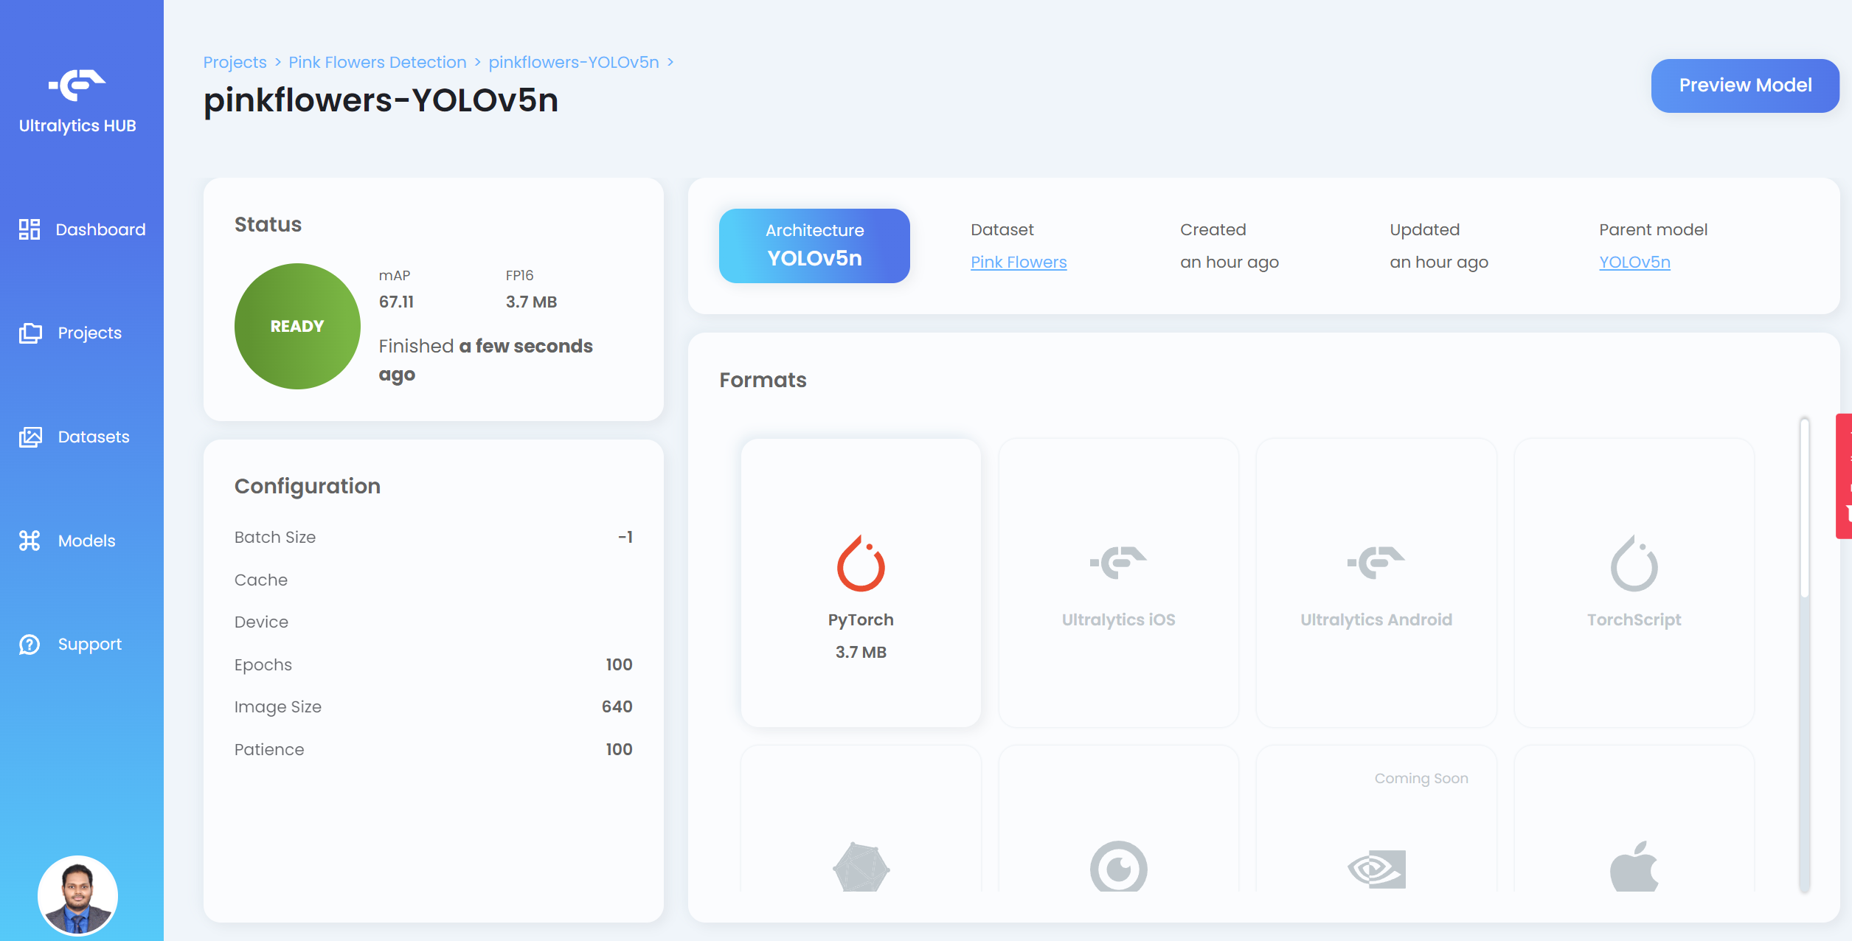The image size is (1852, 941).
Task: Click the Image Size value 640
Action: pyautogui.click(x=617, y=706)
